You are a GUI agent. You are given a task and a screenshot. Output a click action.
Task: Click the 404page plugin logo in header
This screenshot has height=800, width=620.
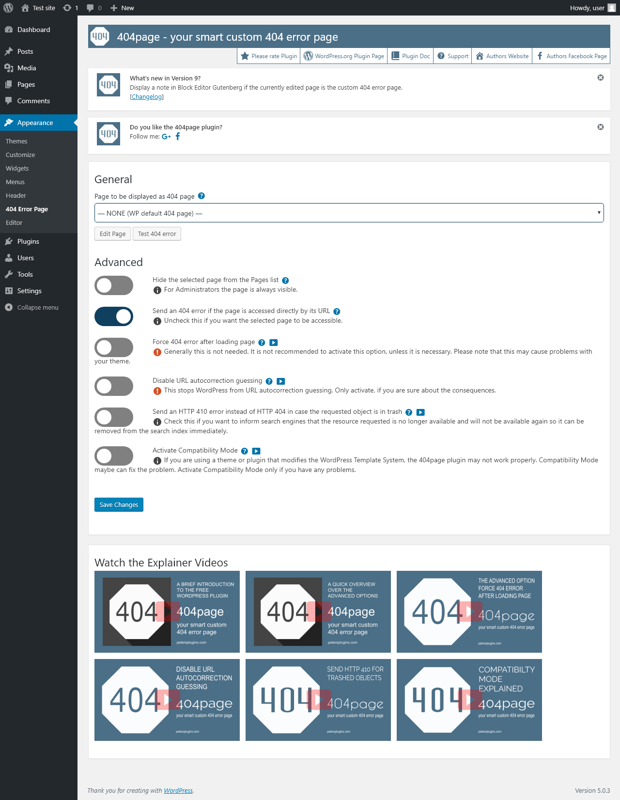pyautogui.click(x=100, y=36)
